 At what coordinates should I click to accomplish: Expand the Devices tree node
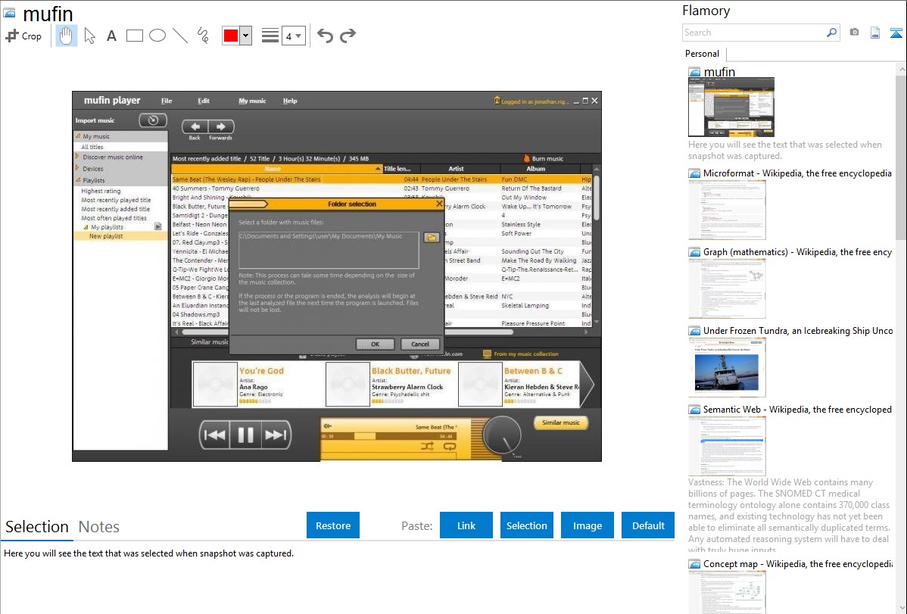tap(77, 168)
